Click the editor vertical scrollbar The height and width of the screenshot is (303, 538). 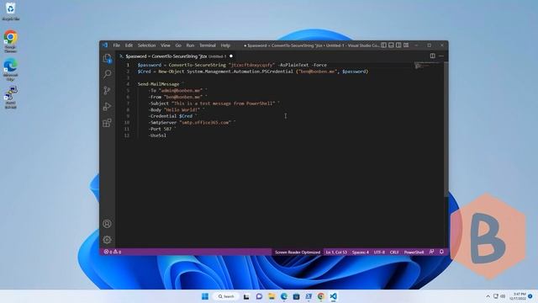pos(446,129)
